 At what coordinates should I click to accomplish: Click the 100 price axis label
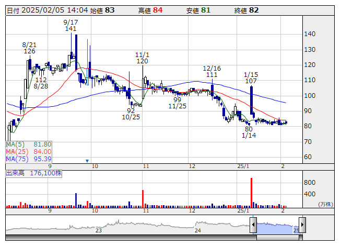tap(310, 96)
